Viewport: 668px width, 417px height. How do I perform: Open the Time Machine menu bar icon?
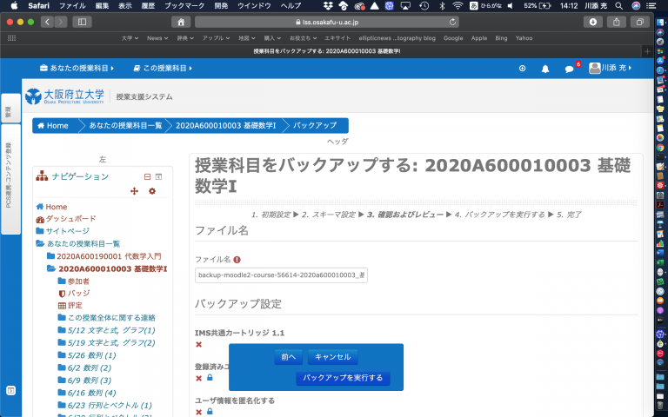click(x=424, y=6)
